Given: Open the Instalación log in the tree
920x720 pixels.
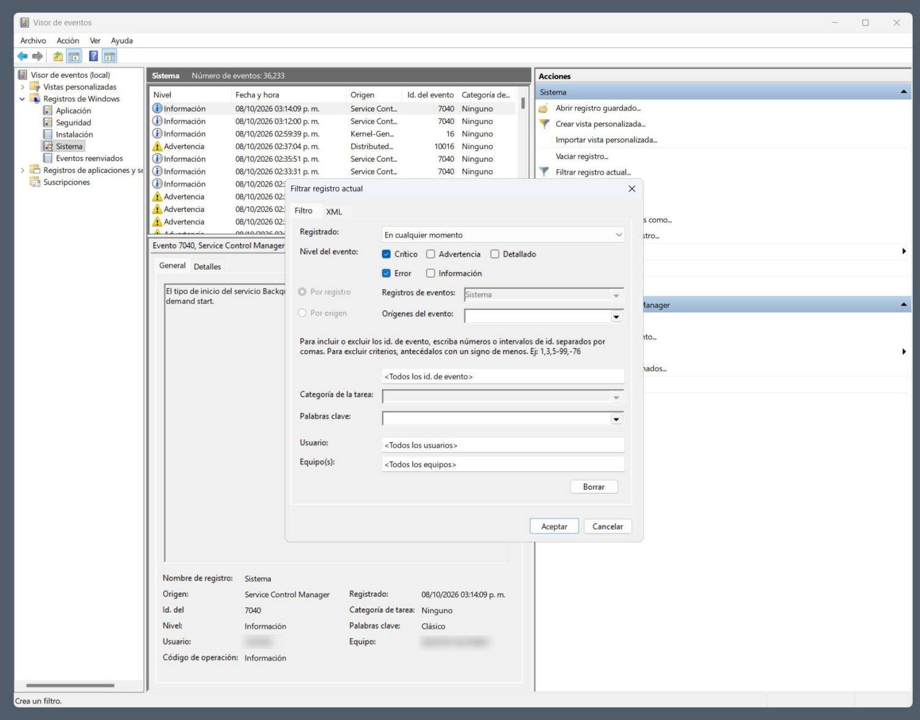Looking at the screenshot, I should (x=74, y=135).
